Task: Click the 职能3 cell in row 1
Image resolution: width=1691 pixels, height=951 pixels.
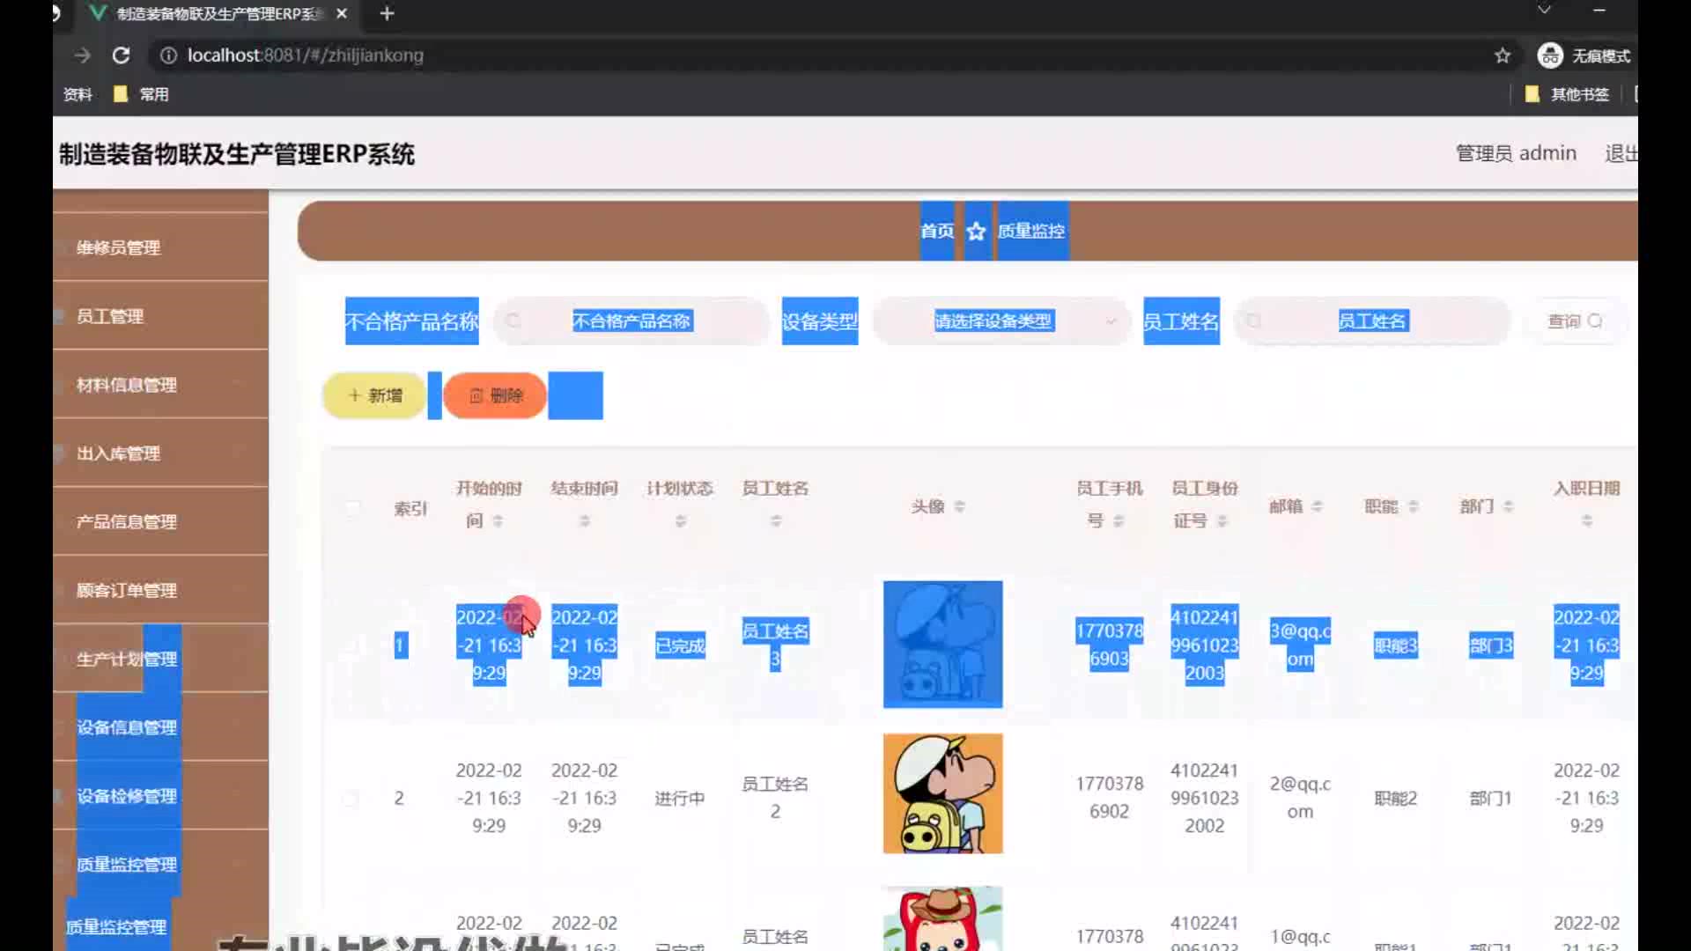Action: coord(1395,645)
